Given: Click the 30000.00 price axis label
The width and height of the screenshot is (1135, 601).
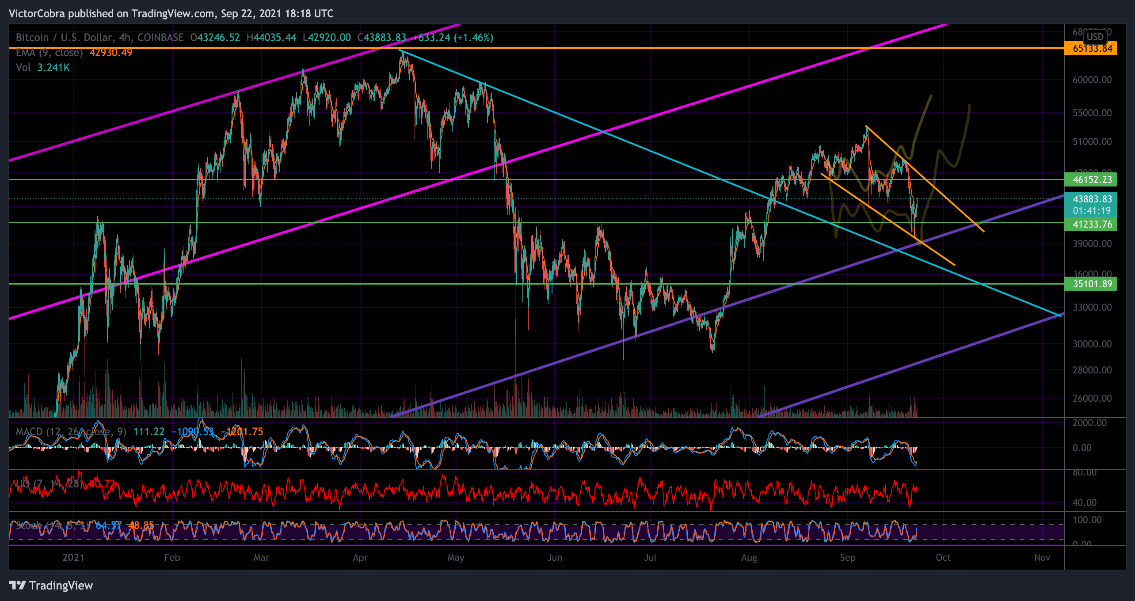Looking at the screenshot, I should tap(1092, 344).
